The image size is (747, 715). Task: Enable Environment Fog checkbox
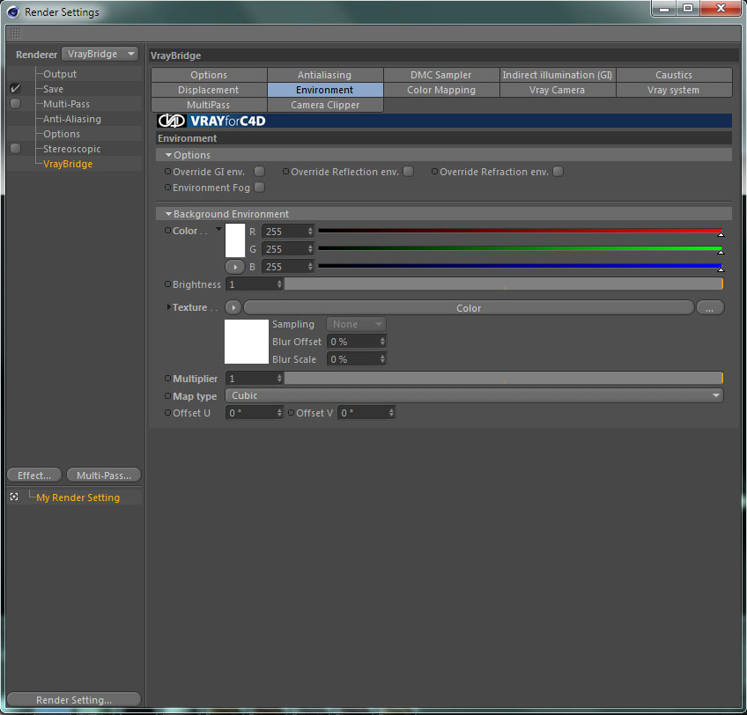[x=260, y=188]
